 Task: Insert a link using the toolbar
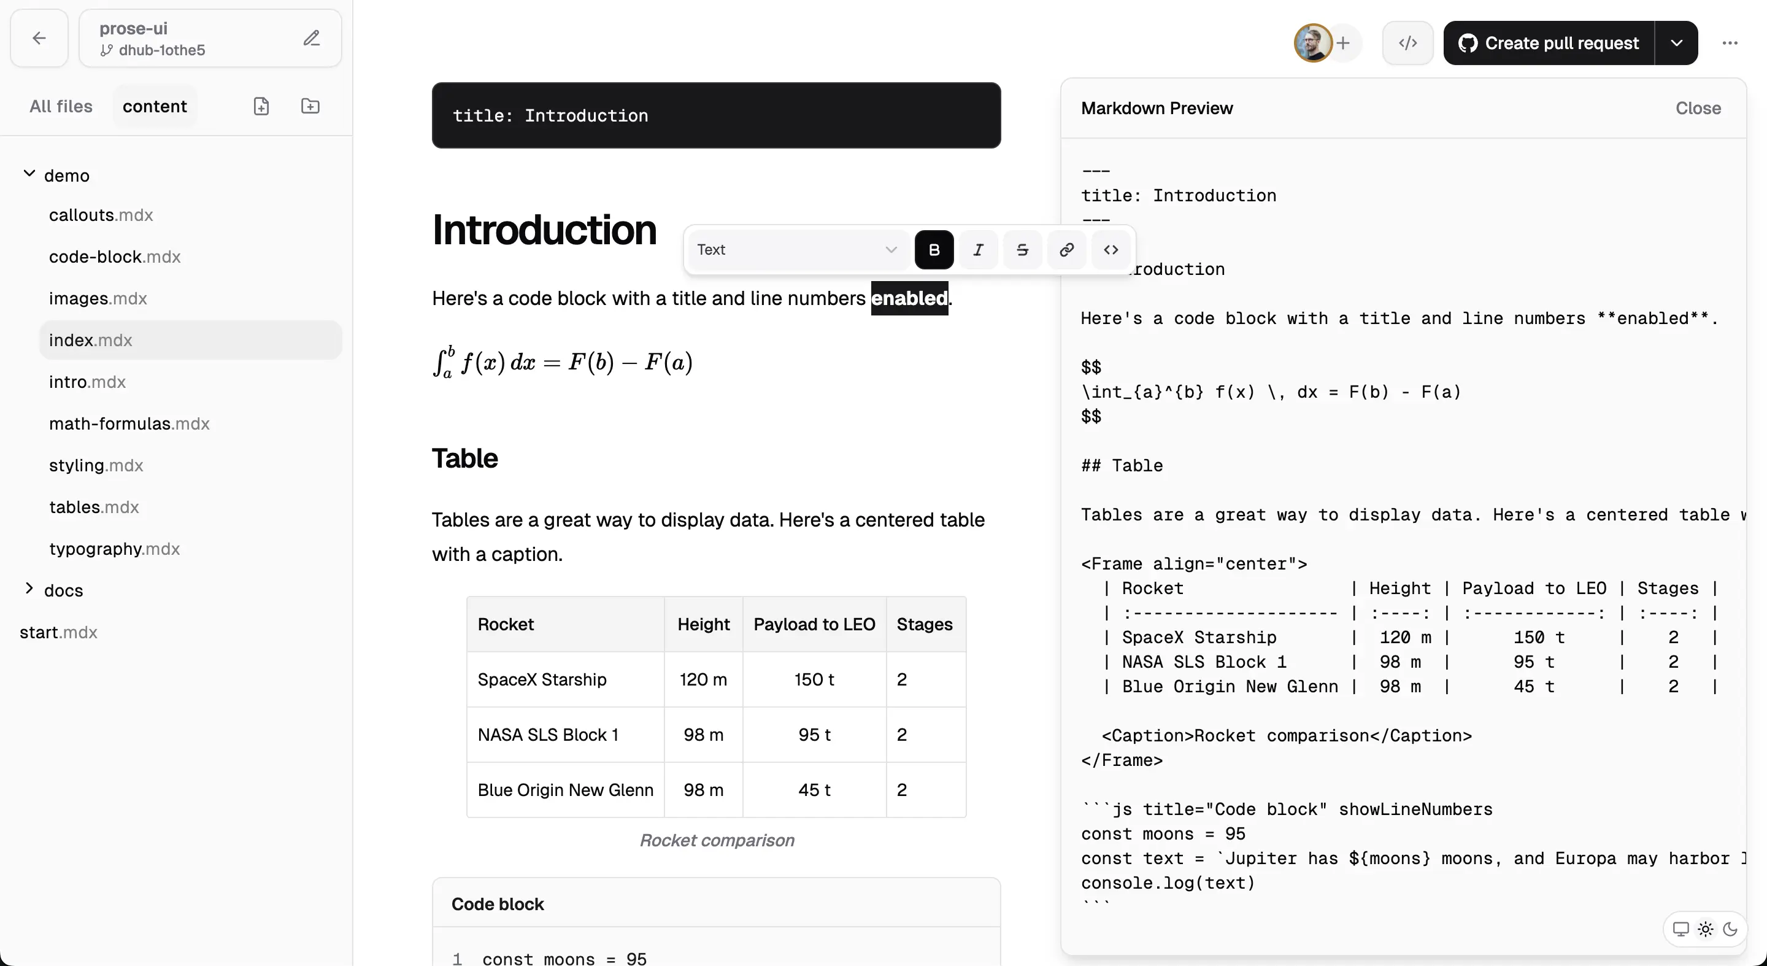point(1065,249)
